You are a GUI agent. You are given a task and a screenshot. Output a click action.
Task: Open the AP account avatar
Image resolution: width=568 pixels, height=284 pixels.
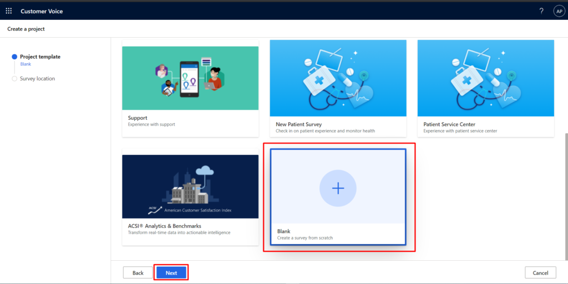point(559,11)
